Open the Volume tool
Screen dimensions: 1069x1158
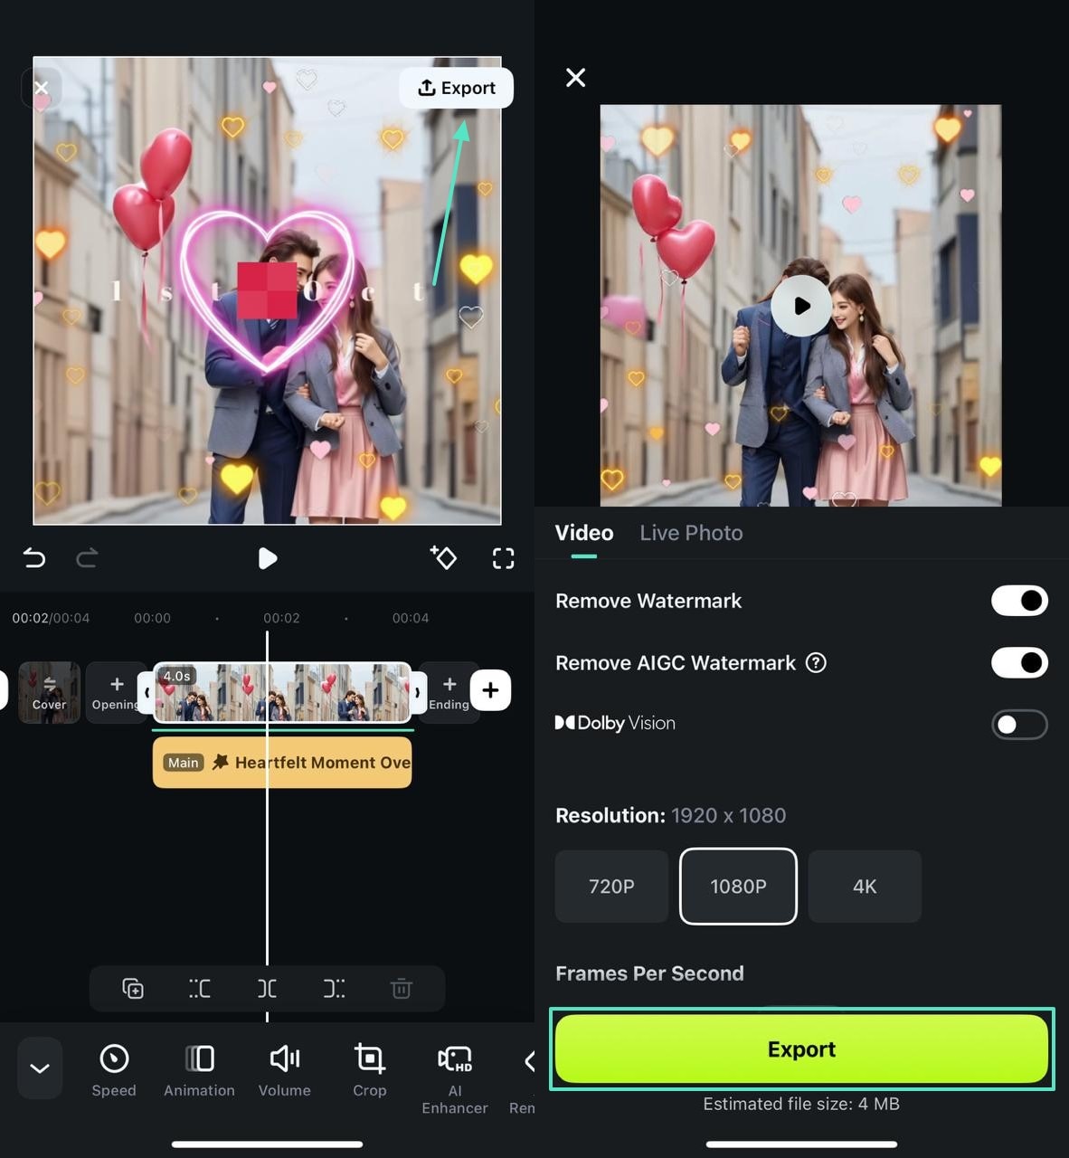tap(284, 1070)
